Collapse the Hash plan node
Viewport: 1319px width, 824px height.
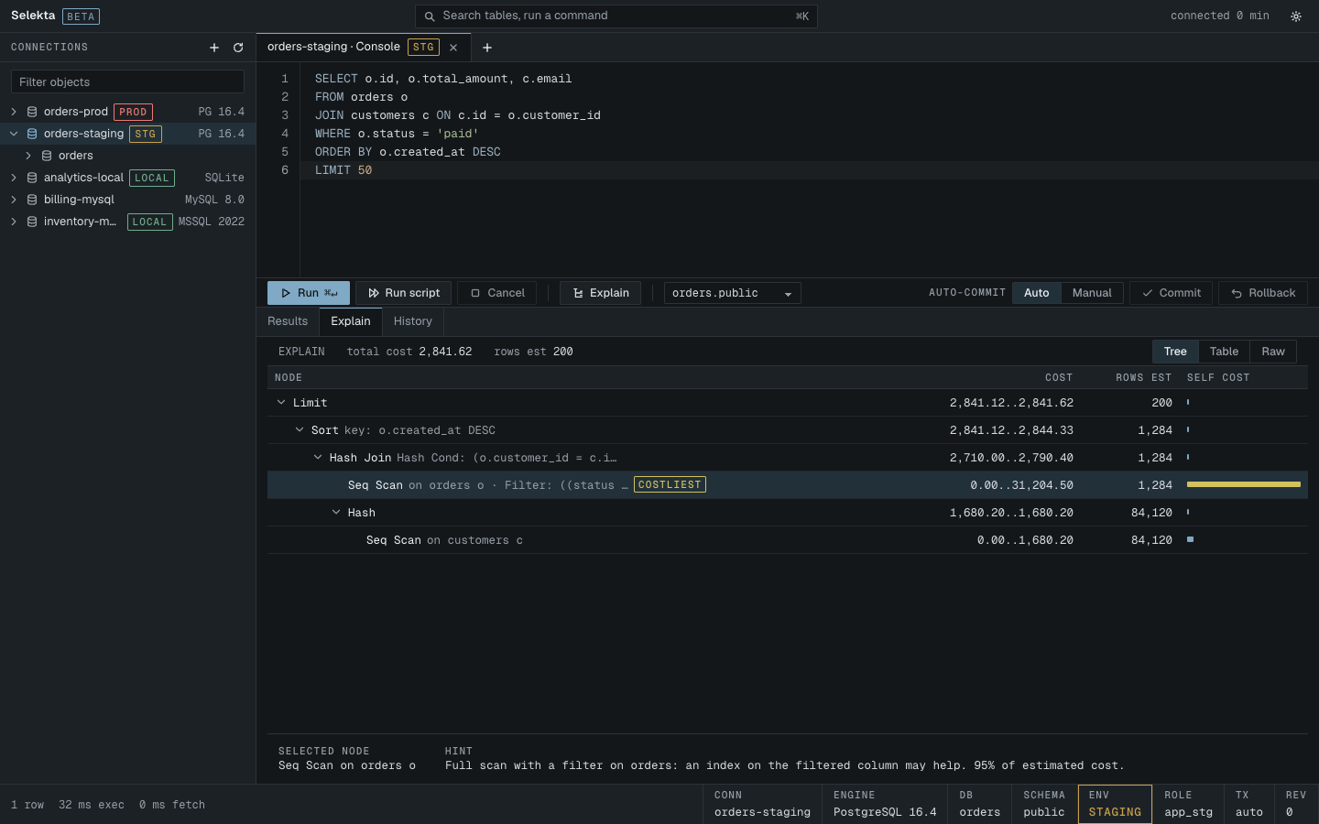(336, 512)
